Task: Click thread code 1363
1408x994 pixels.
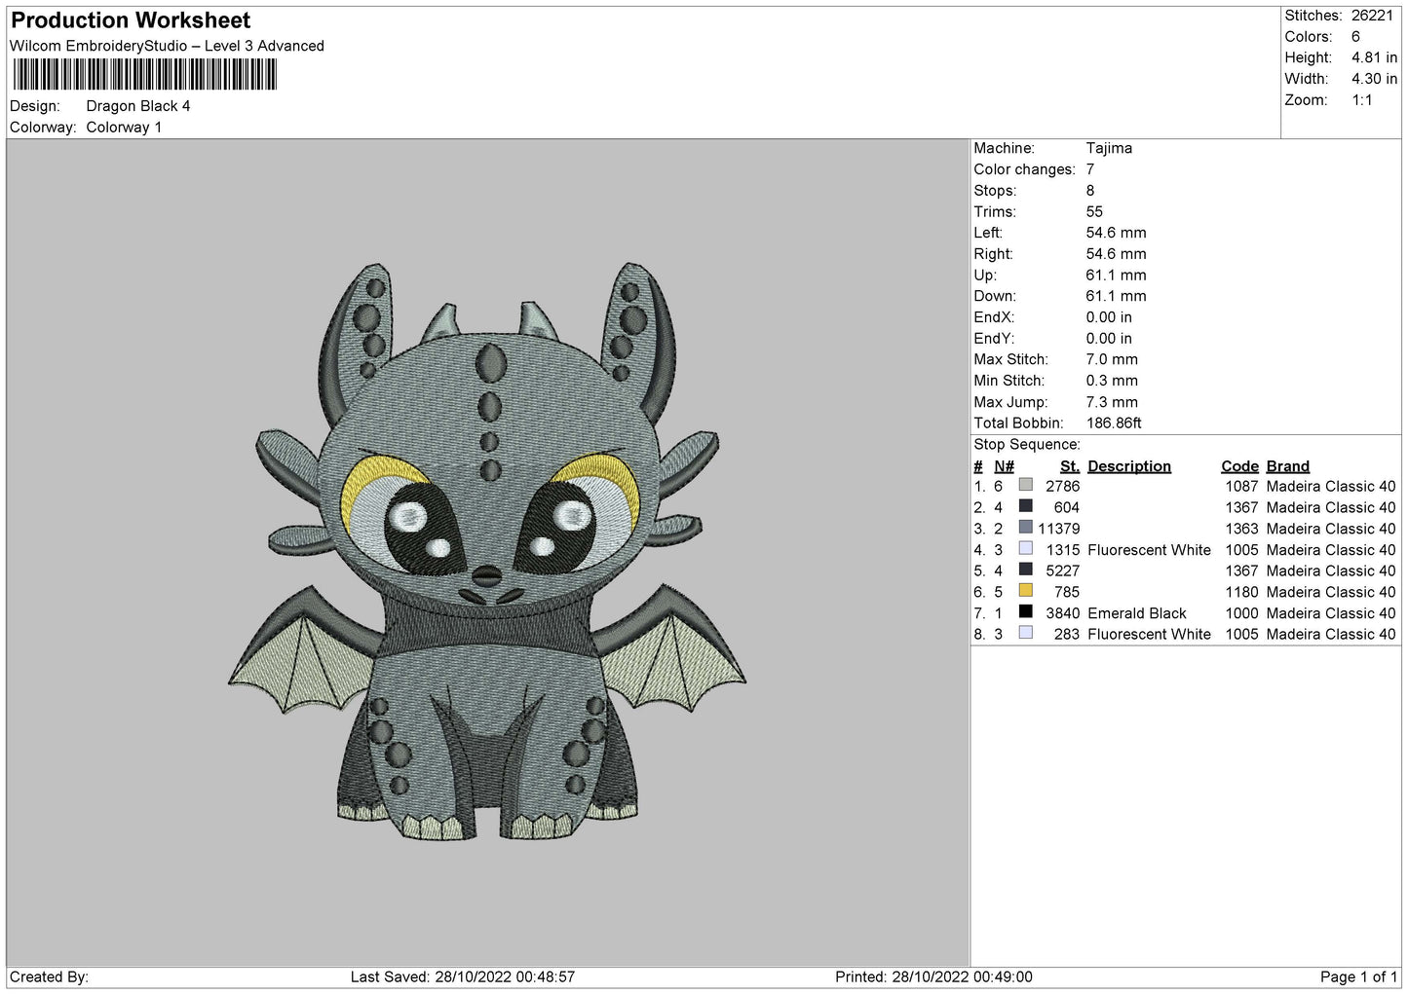Action: pos(1241,529)
